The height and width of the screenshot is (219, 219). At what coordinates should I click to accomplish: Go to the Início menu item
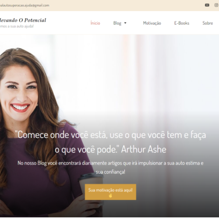point(95,23)
